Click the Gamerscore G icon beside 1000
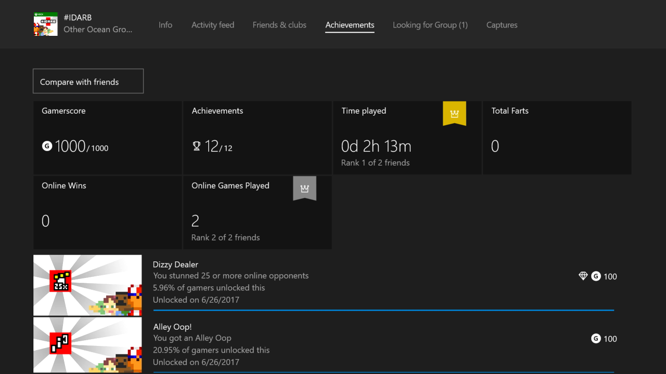This screenshot has height=374, width=666. click(x=47, y=146)
